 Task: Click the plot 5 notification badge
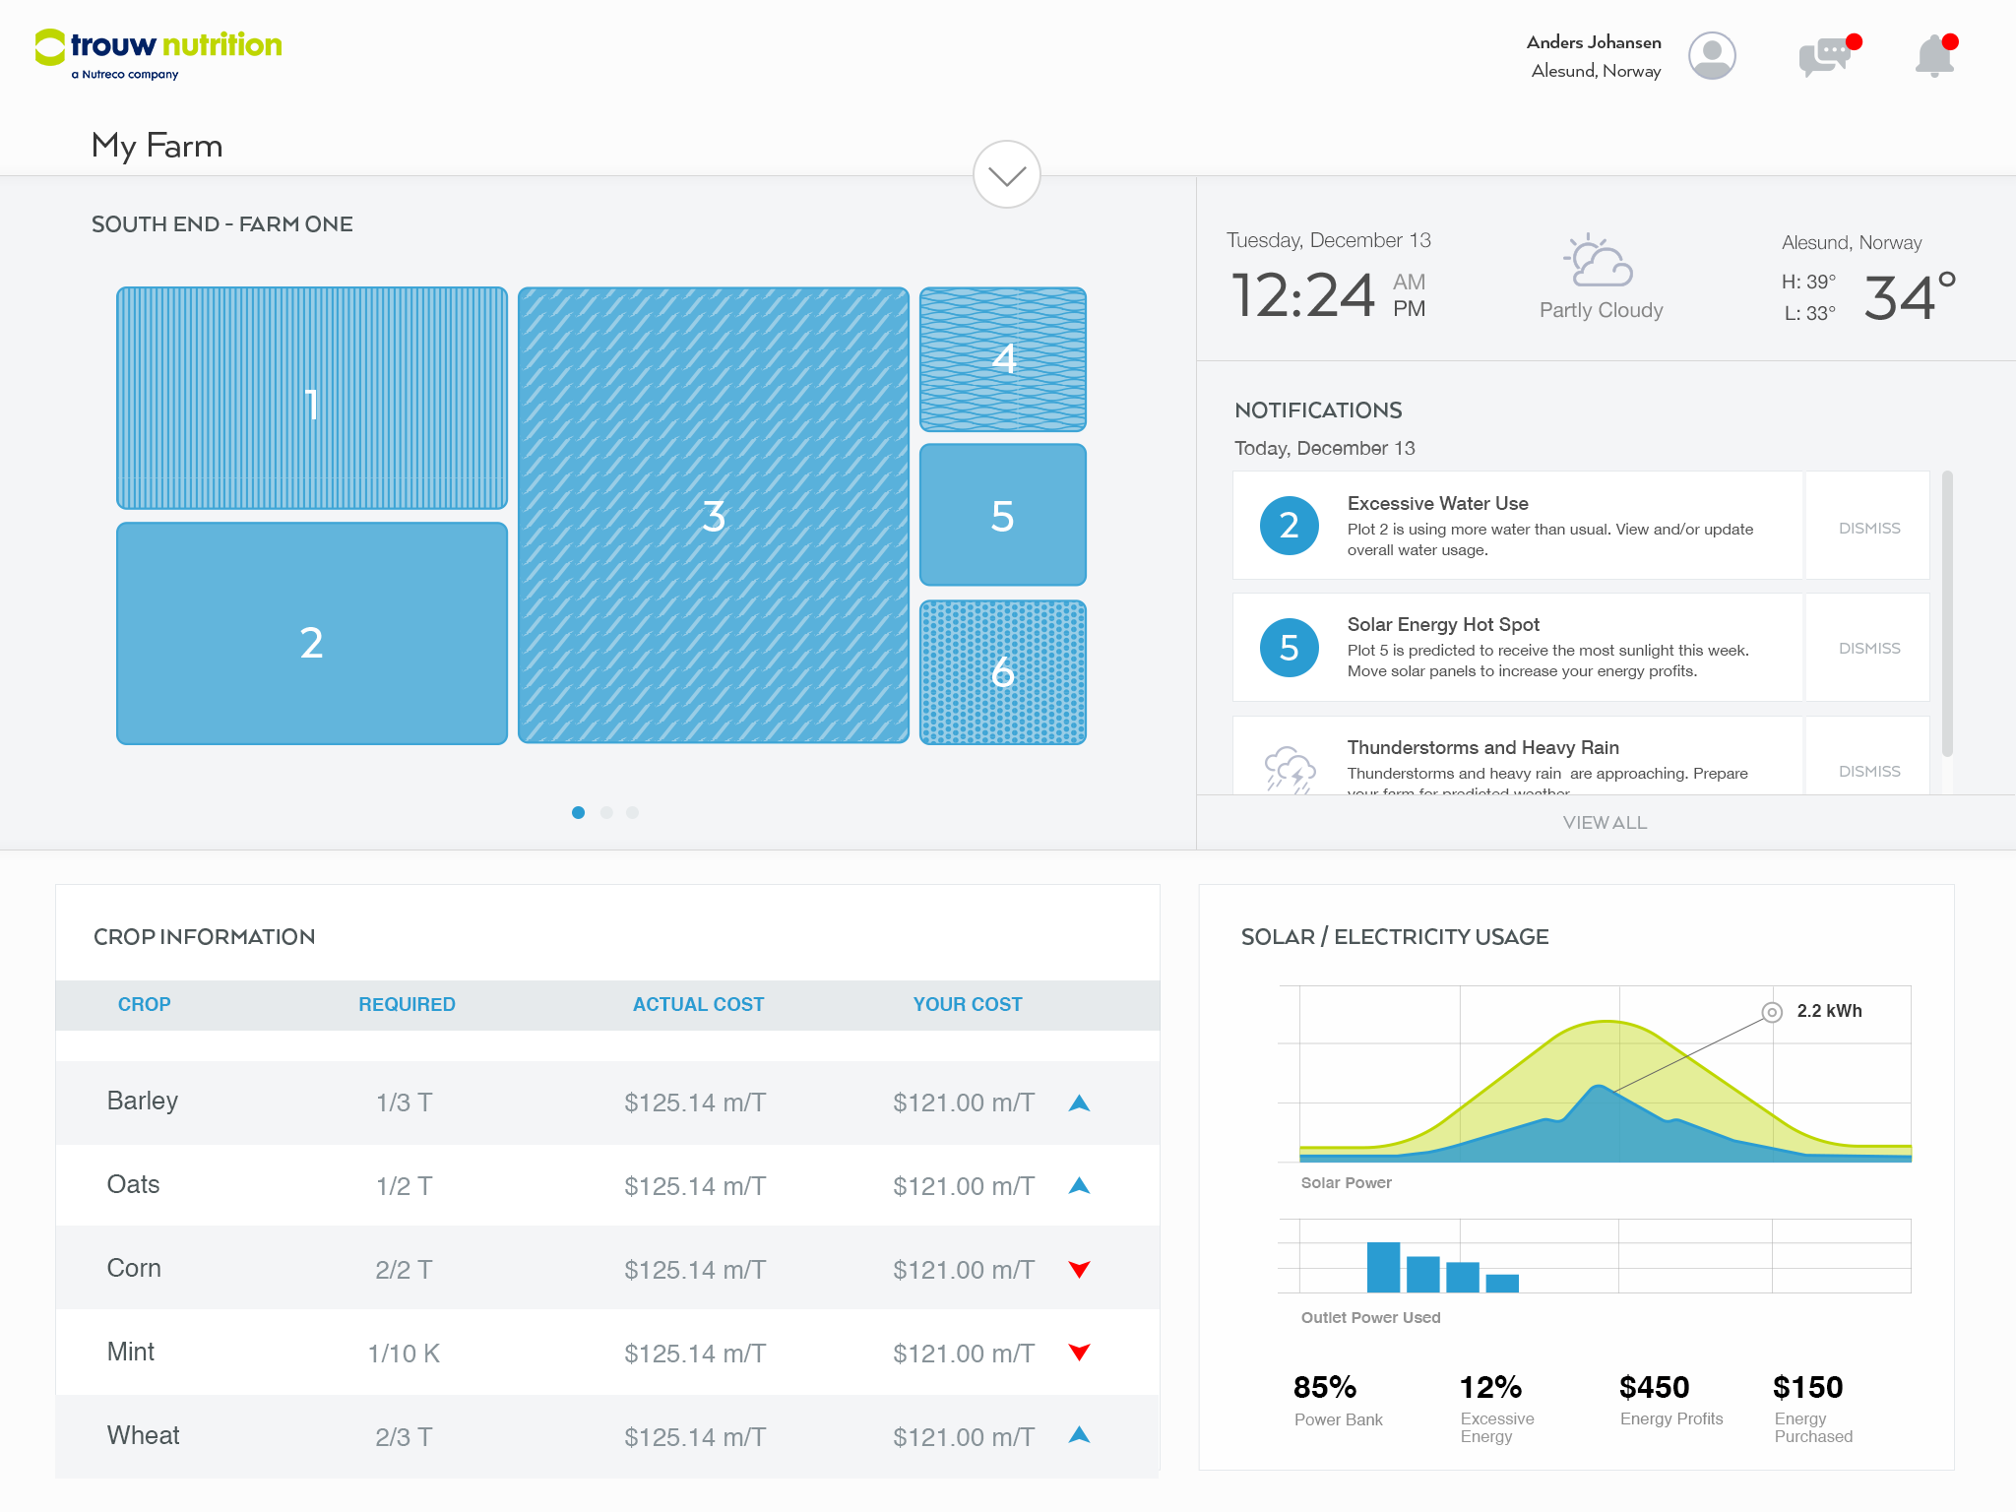point(1290,648)
